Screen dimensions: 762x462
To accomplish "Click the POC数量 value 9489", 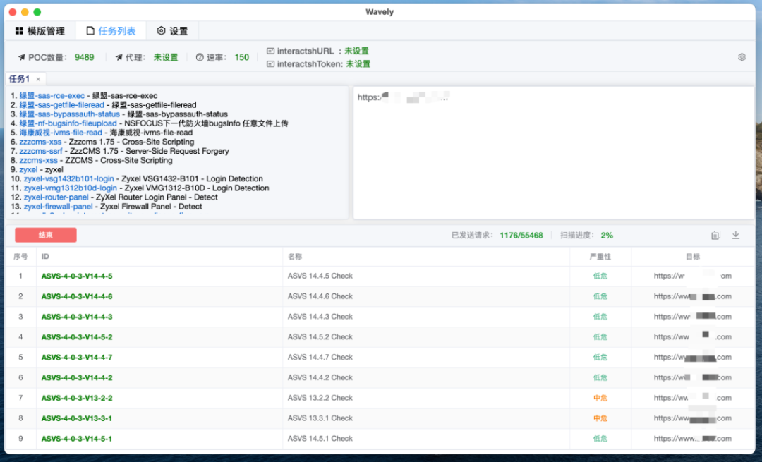I will tap(85, 57).
